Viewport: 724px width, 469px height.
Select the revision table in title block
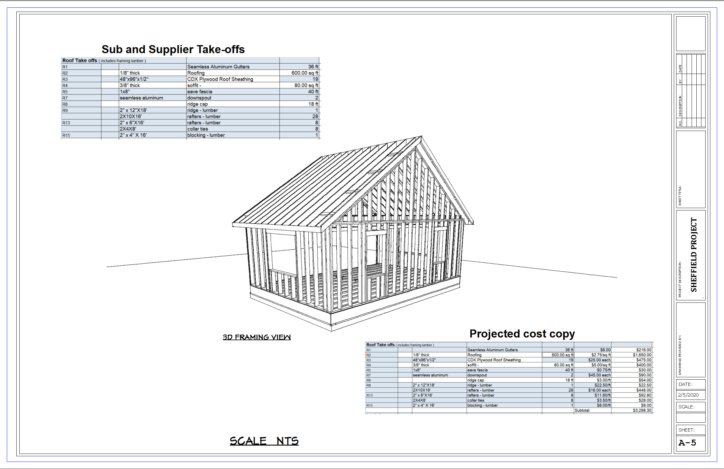[x=690, y=91]
